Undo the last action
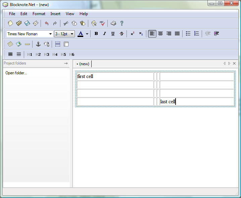Image resolution: width=241 pixels, height=198 pixels. 47,24
